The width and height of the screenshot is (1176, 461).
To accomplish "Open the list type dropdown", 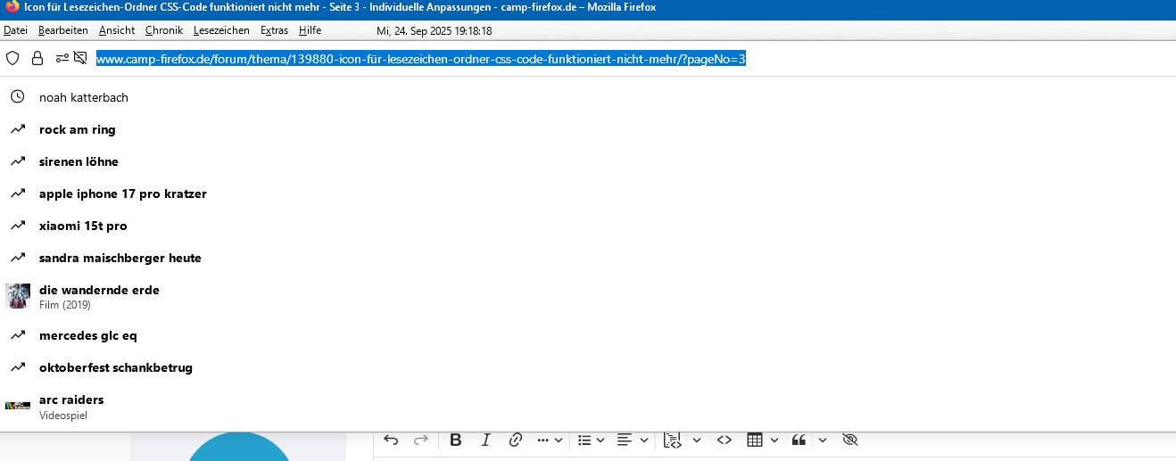I will pyautogui.click(x=591, y=440).
